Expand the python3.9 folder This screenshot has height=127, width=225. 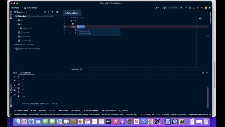click(19, 28)
